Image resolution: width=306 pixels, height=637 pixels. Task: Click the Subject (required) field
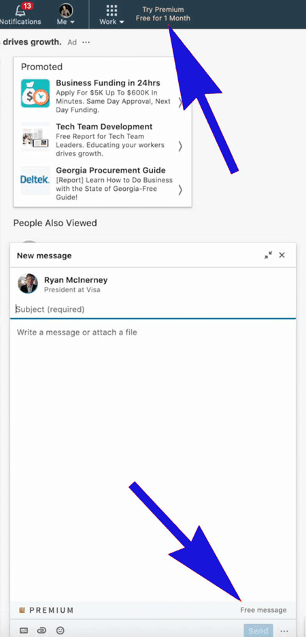153,309
